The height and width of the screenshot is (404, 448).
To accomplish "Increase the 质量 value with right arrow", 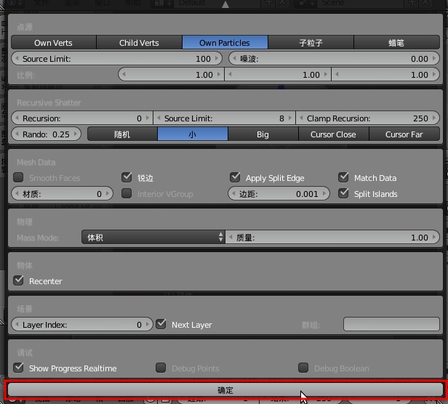I will pyautogui.click(x=435, y=238).
